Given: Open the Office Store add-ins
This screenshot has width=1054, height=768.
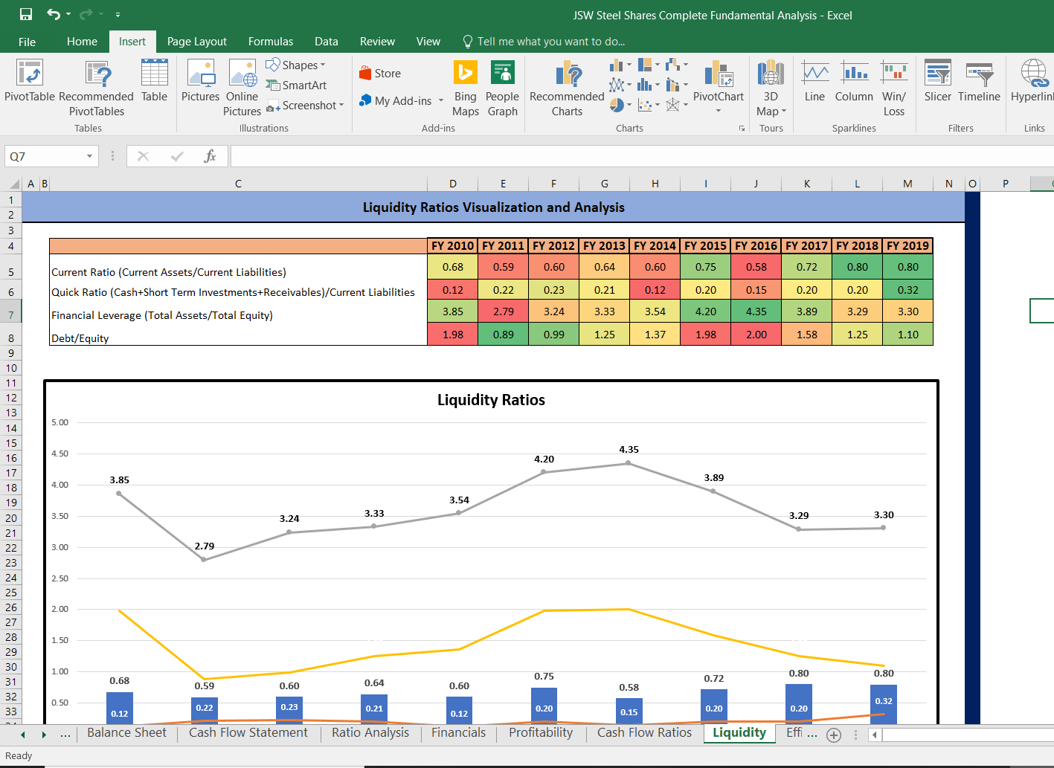Looking at the screenshot, I should pyautogui.click(x=380, y=73).
